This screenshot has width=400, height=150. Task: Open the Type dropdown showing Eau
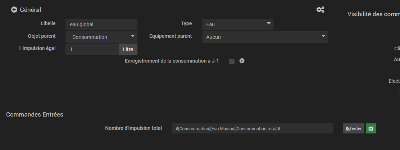(237, 24)
